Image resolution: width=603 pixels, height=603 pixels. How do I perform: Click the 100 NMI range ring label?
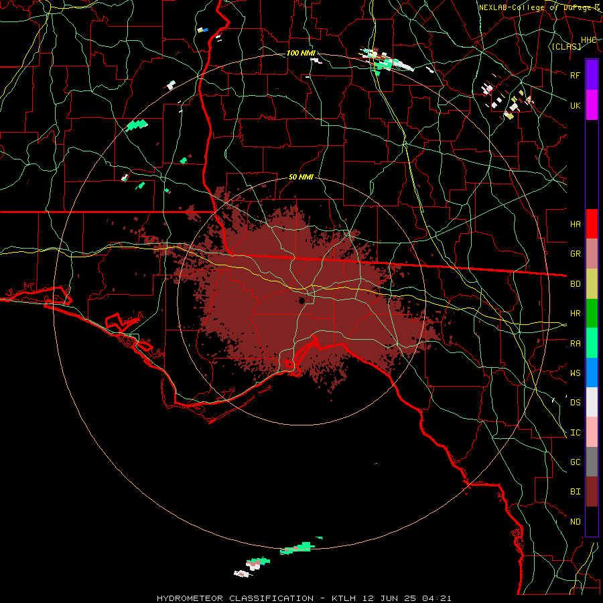301,53
